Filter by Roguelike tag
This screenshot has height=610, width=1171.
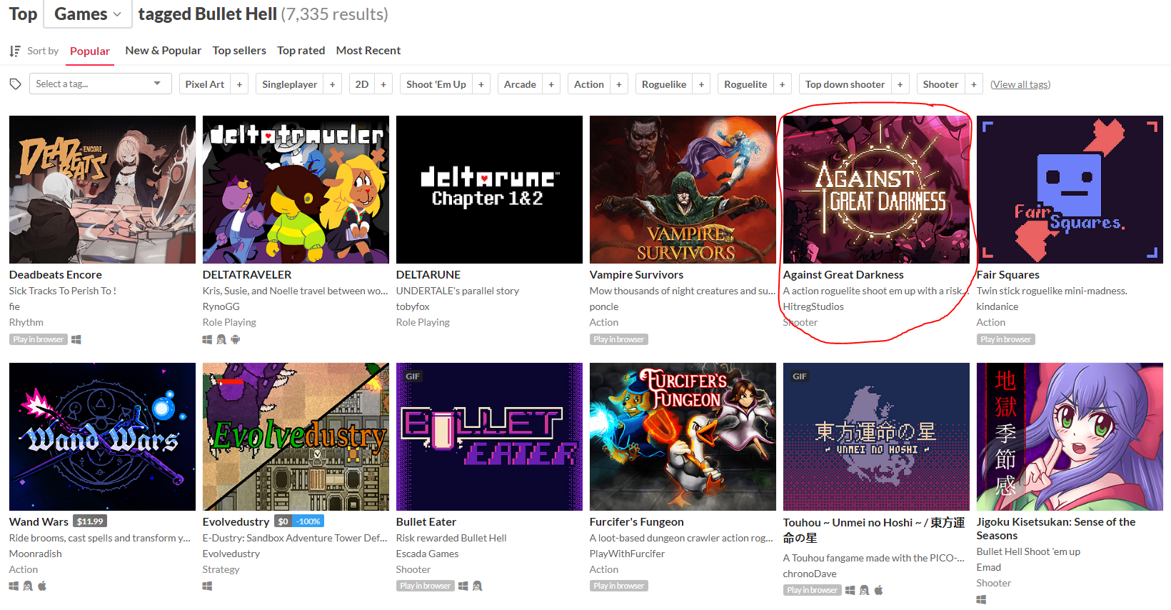point(664,84)
